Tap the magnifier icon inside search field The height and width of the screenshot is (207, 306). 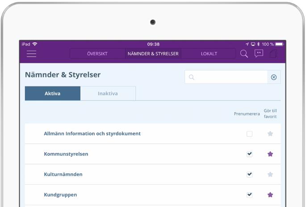[x=192, y=77]
